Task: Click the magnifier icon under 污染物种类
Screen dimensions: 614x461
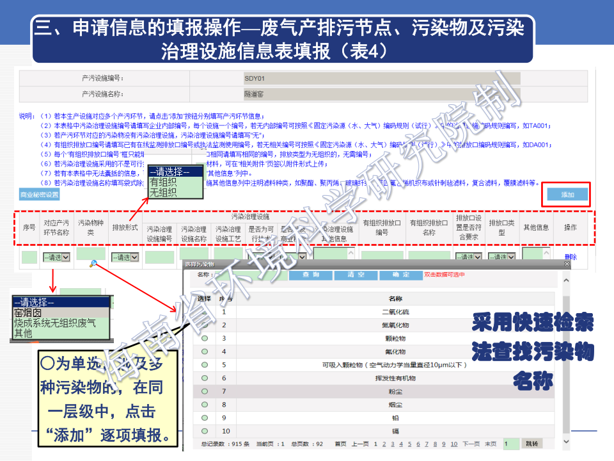Action: pos(93,264)
